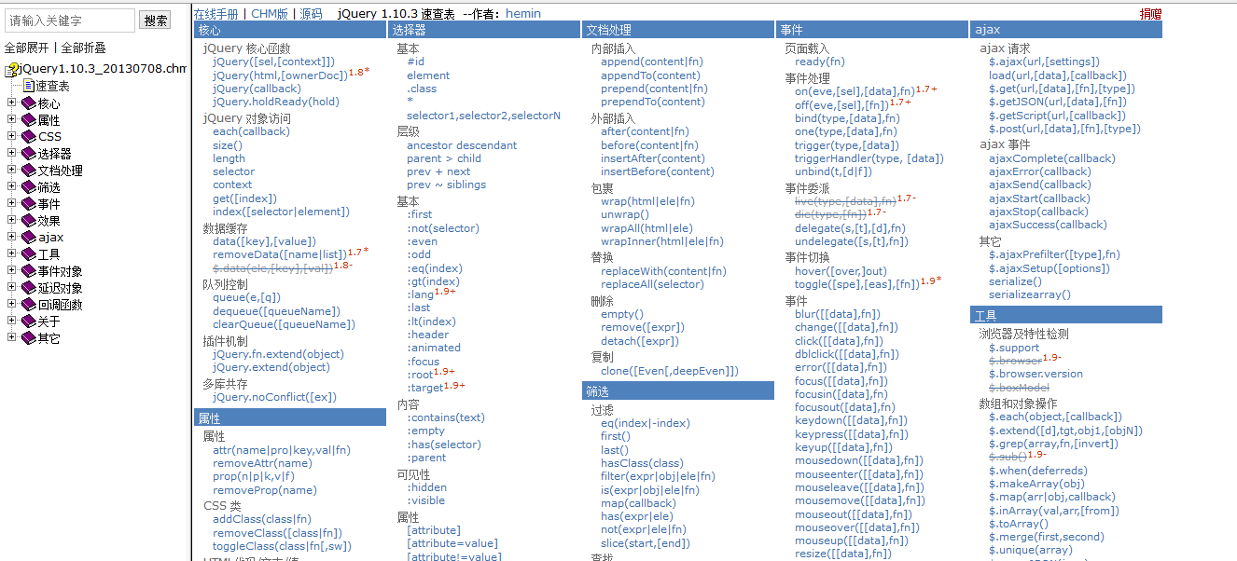This screenshot has height=561, width=1237.
Task: Click the book icon beside 事件对象
Action: [28, 271]
